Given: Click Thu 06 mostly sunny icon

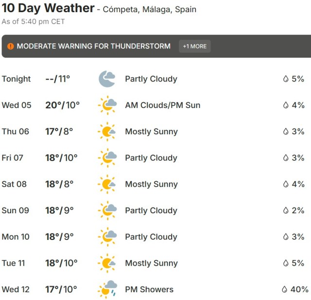Looking at the screenshot, I should pos(107,131).
